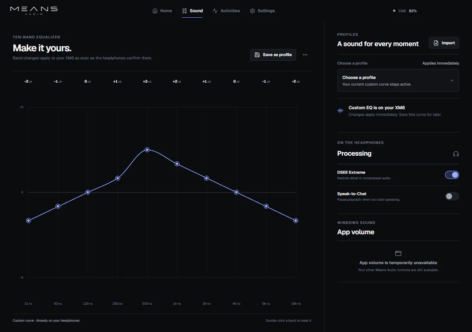Open the Choose a profile dropdown
Image resolution: width=472 pixels, height=332 pixels.
[x=398, y=80]
